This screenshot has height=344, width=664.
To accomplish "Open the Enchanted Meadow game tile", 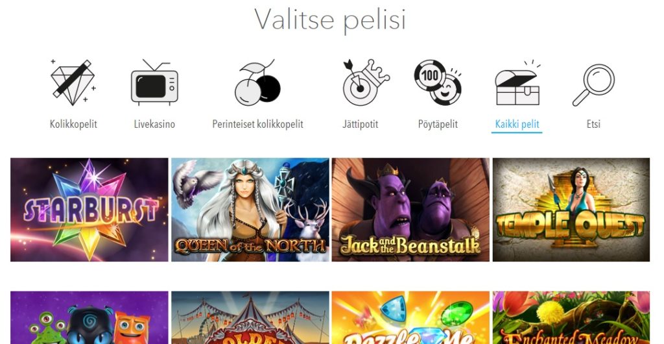I will (571, 318).
